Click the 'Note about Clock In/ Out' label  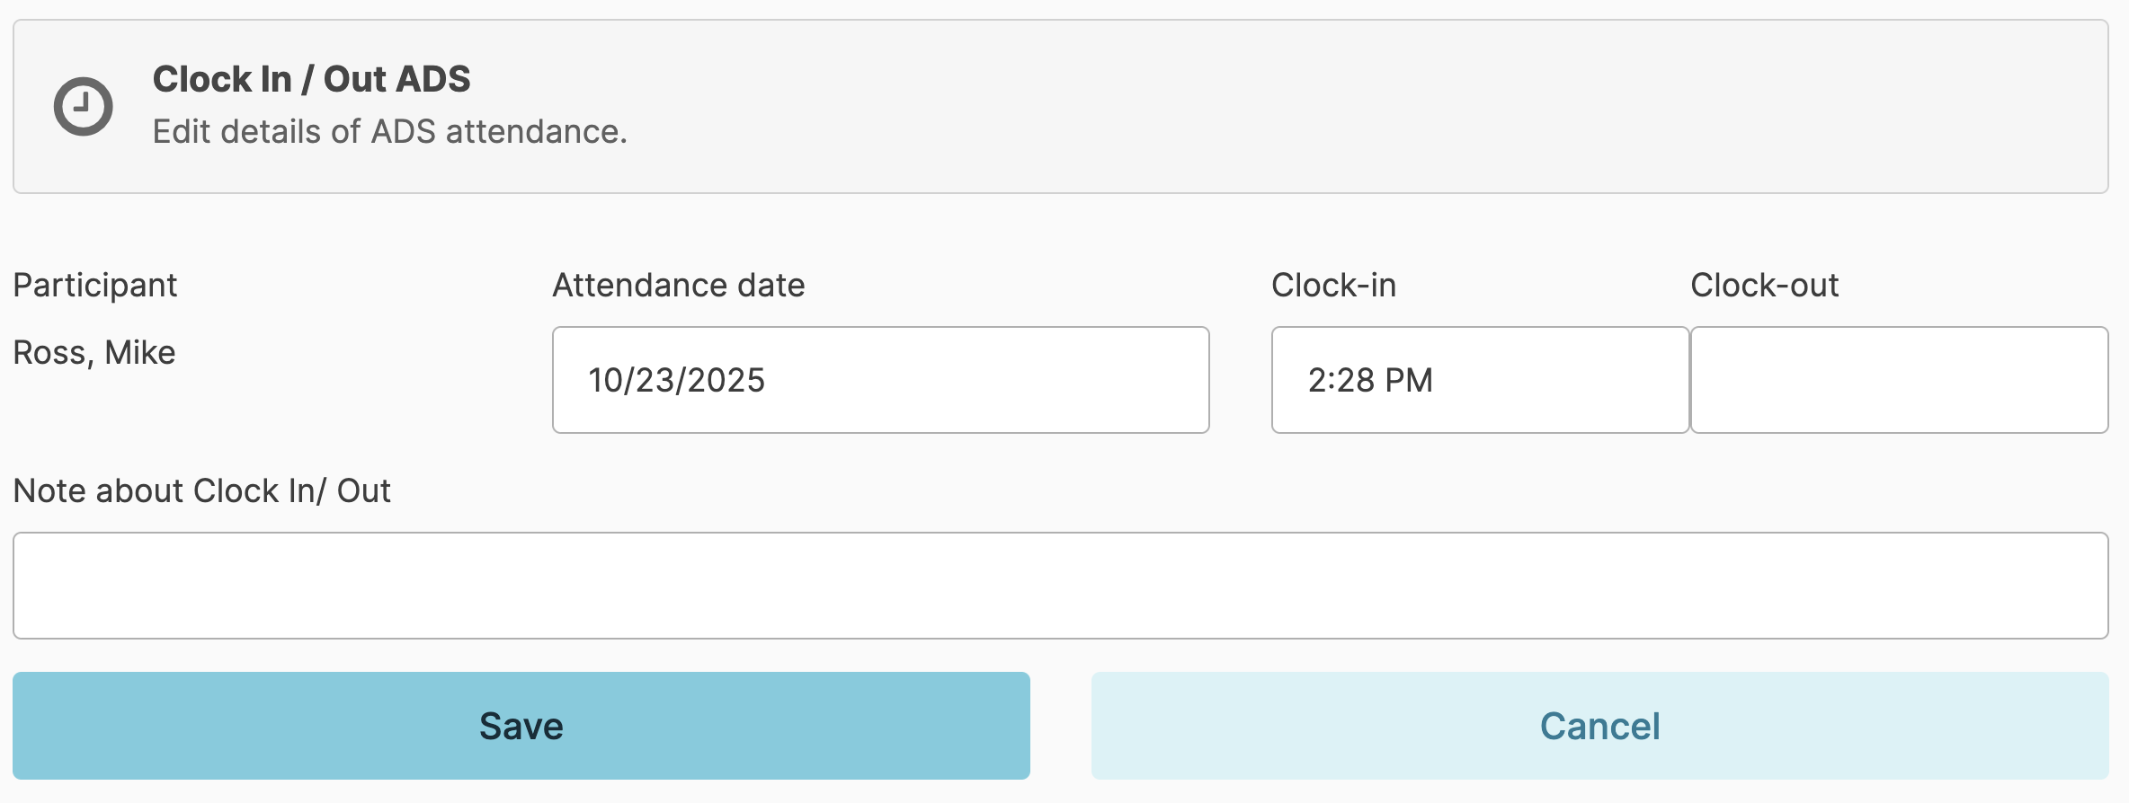point(201,491)
